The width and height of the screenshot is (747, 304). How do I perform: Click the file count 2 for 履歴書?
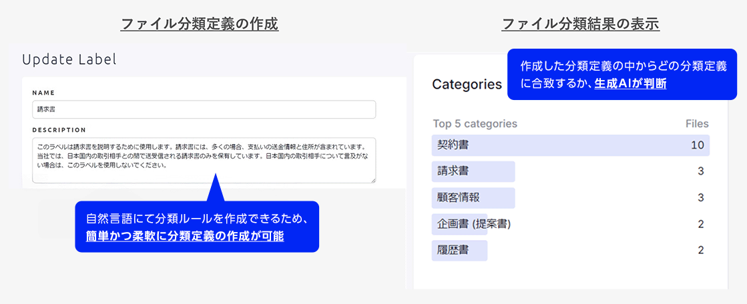(701, 251)
